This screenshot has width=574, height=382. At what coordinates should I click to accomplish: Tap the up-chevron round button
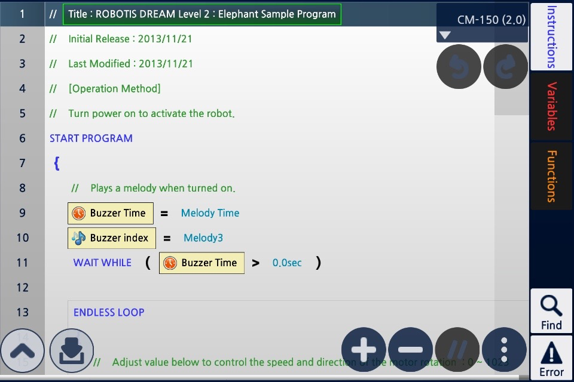22,350
